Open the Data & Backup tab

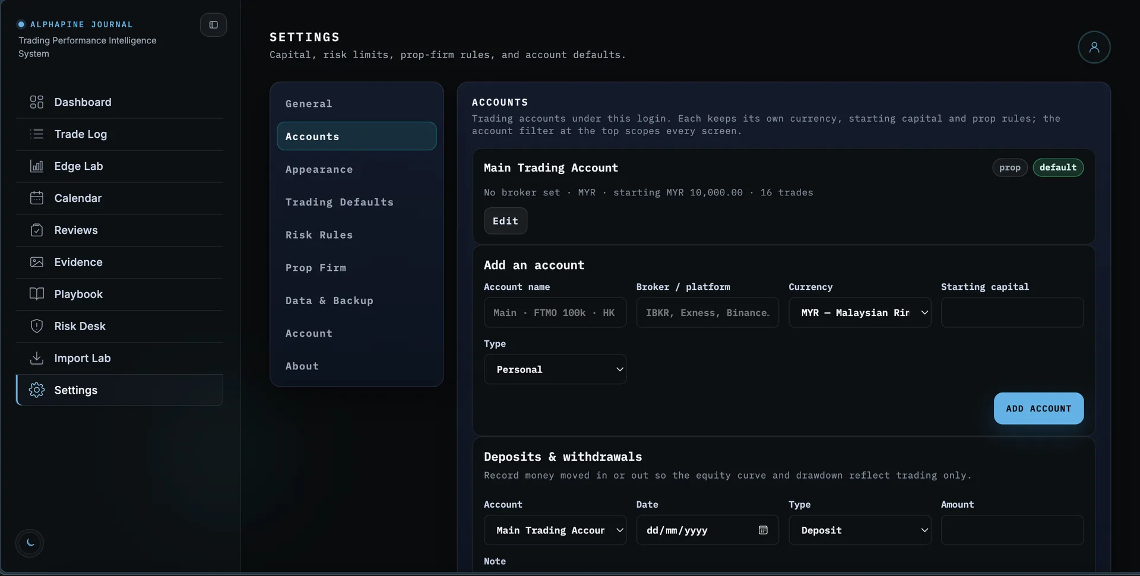pyautogui.click(x=356, y=301)
